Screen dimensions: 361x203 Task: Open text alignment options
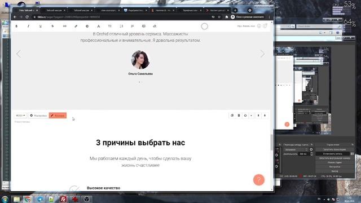(x=133, y=27)
